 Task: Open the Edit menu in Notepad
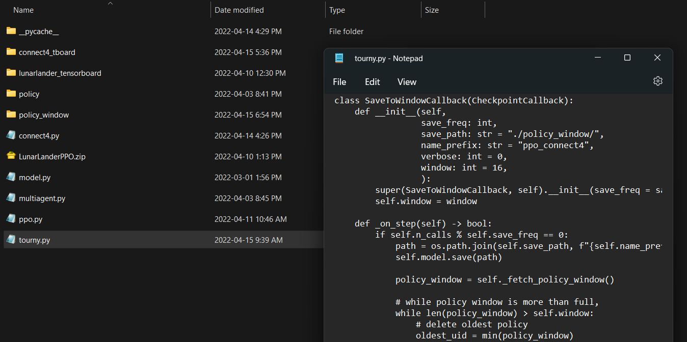click(x=373, y=82)
